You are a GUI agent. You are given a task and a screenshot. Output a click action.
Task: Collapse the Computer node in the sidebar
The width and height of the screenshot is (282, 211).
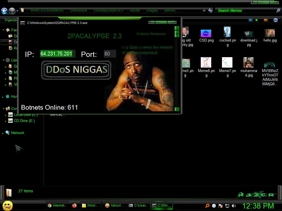pos(3,108)
